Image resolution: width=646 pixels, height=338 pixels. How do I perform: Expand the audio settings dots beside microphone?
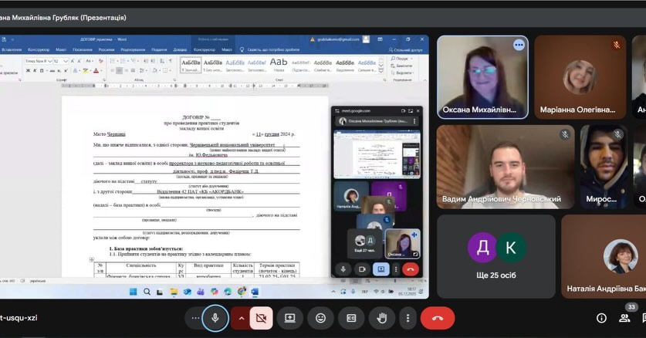[x=195, y=318]
